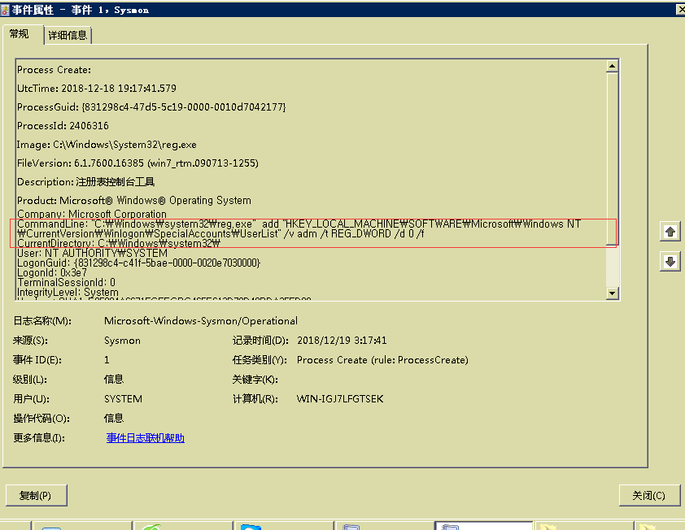Open the 详细信息 tab
This screenshot has width=685, height=530.
click(x=68, y=36)
